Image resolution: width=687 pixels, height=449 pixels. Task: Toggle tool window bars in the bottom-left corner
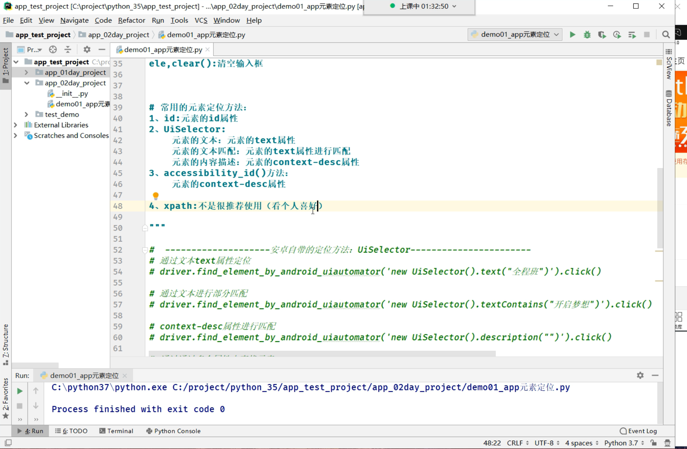(8, 443)
